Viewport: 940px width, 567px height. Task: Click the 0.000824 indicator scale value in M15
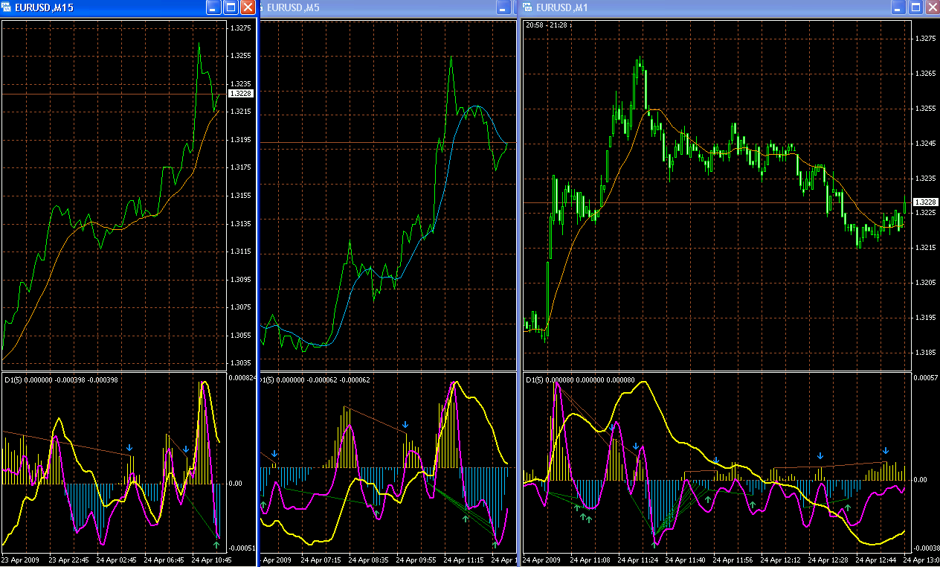pyautogui.click(x=241, y=378)
